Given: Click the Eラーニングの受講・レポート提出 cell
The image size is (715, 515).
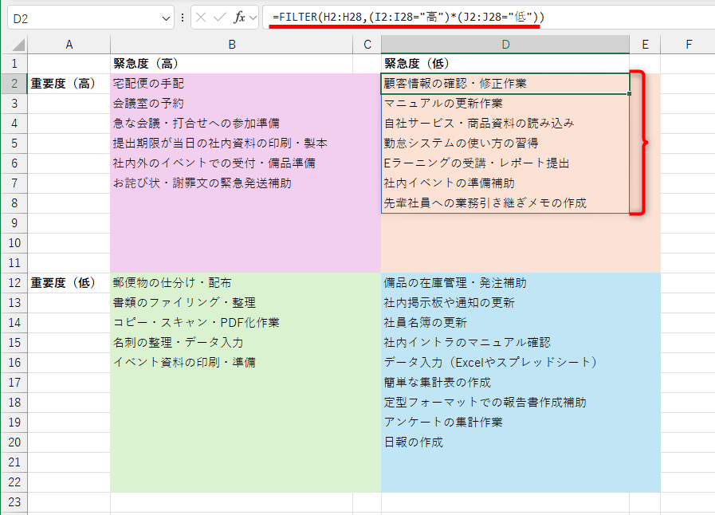Looking at the screenshot, I should click(505, 163).
